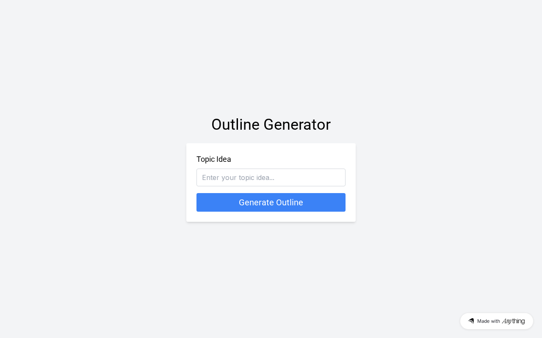Click the Outline Generator heading
Image resolution: width=542 pixels, height=338 pixels.
(x=271, y=125)
